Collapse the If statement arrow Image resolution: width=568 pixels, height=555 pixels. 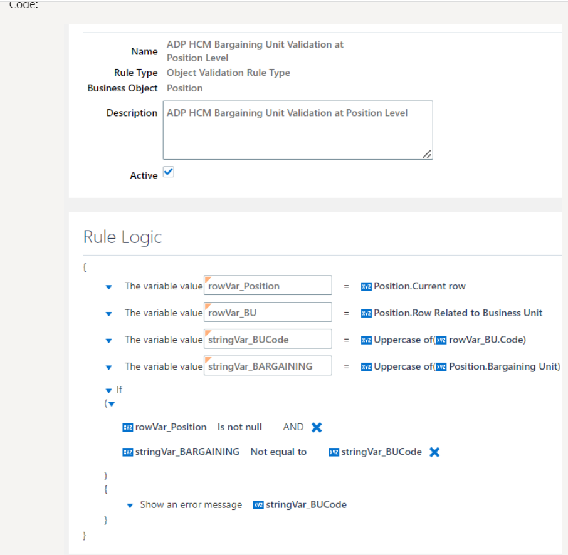pyautogui.click(x=108, y=391)
